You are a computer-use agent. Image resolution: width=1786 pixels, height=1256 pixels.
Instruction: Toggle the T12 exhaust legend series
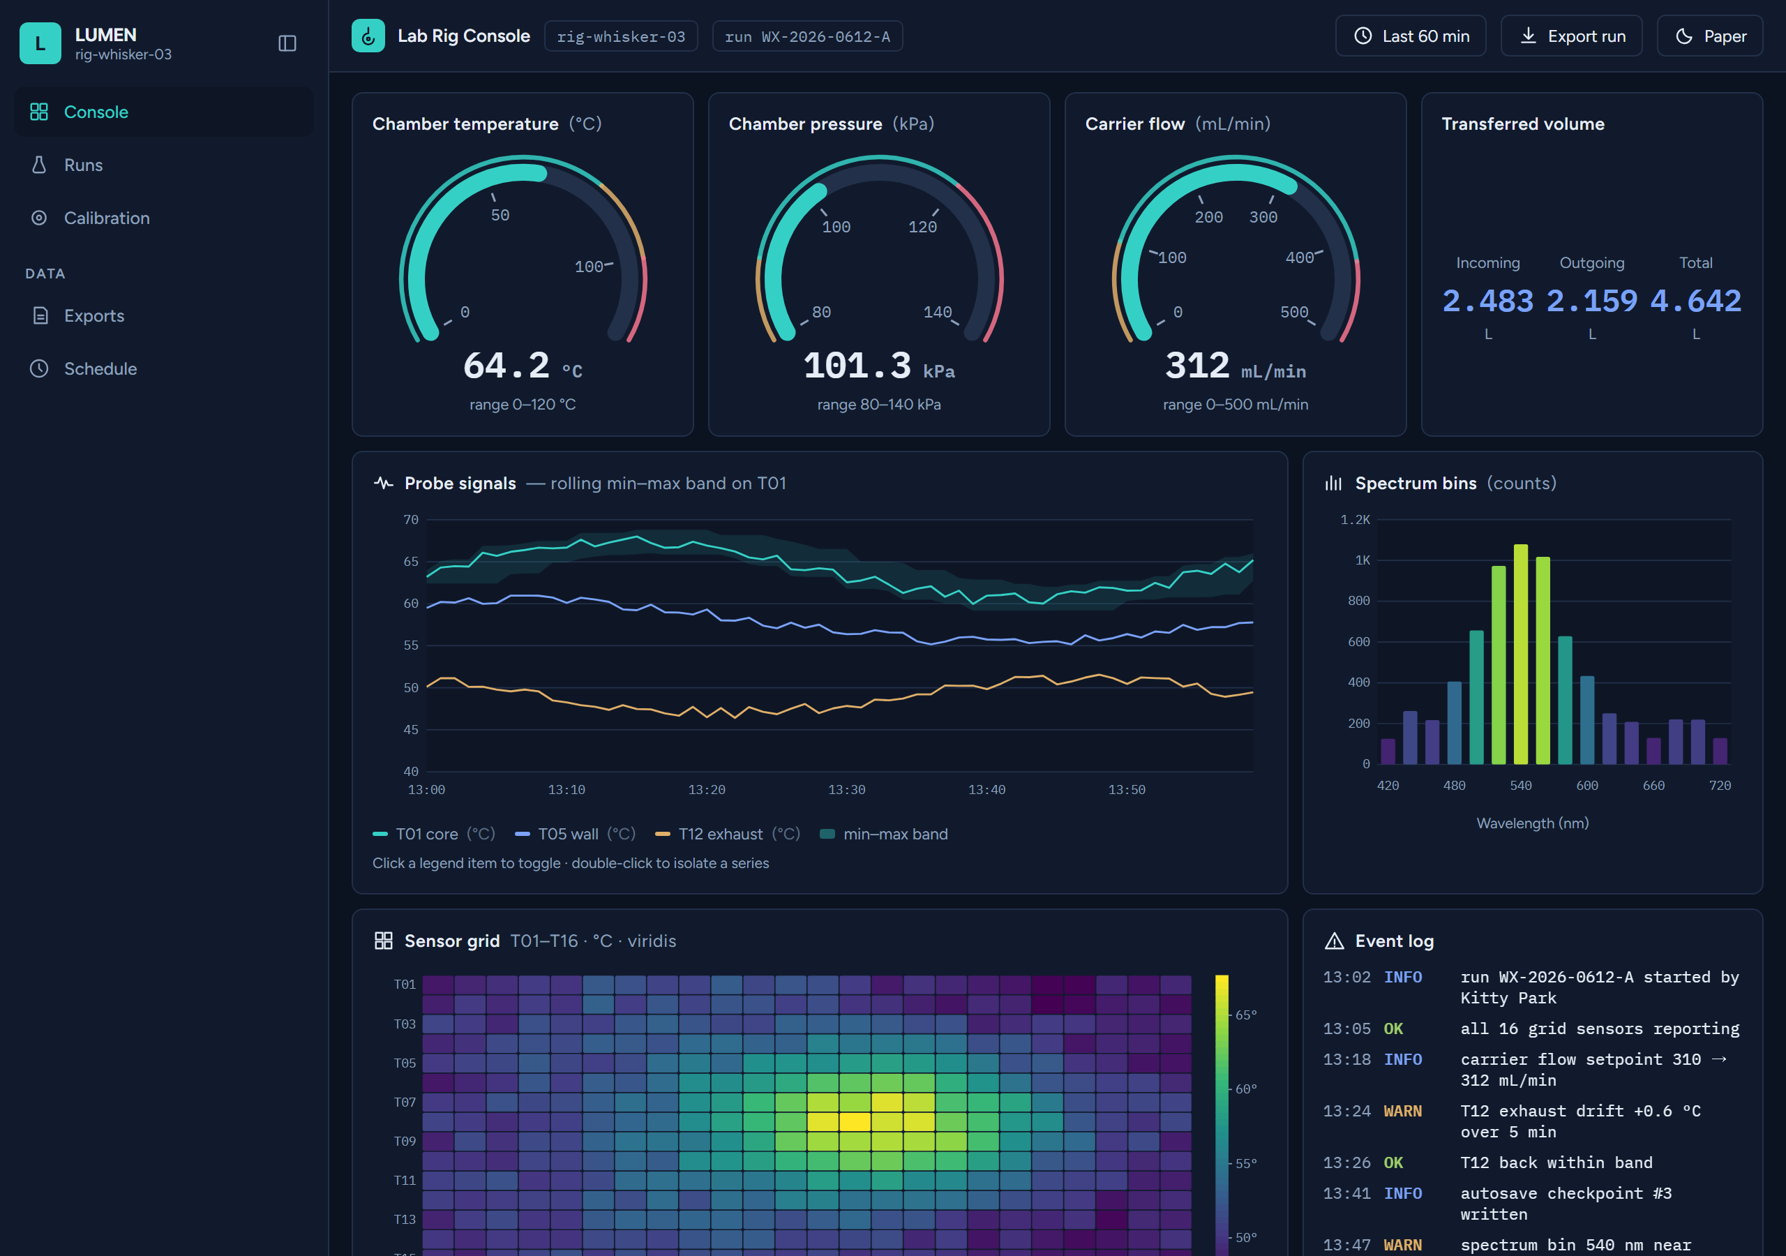point(728,835)
